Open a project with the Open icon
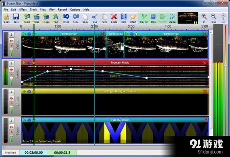230x157 pixels. coord(7,18)
